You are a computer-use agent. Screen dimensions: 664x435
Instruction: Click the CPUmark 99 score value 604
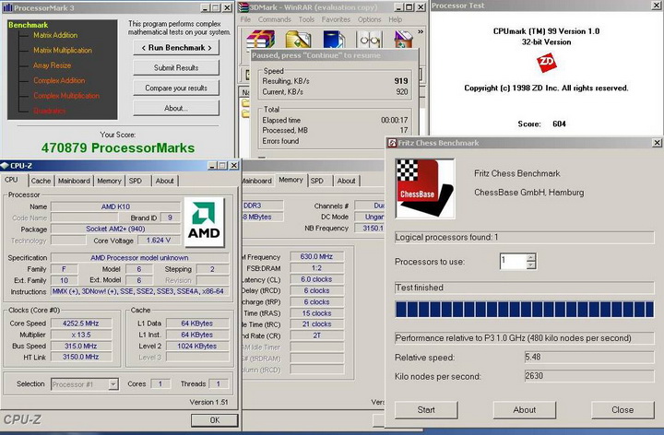[559, 124]
